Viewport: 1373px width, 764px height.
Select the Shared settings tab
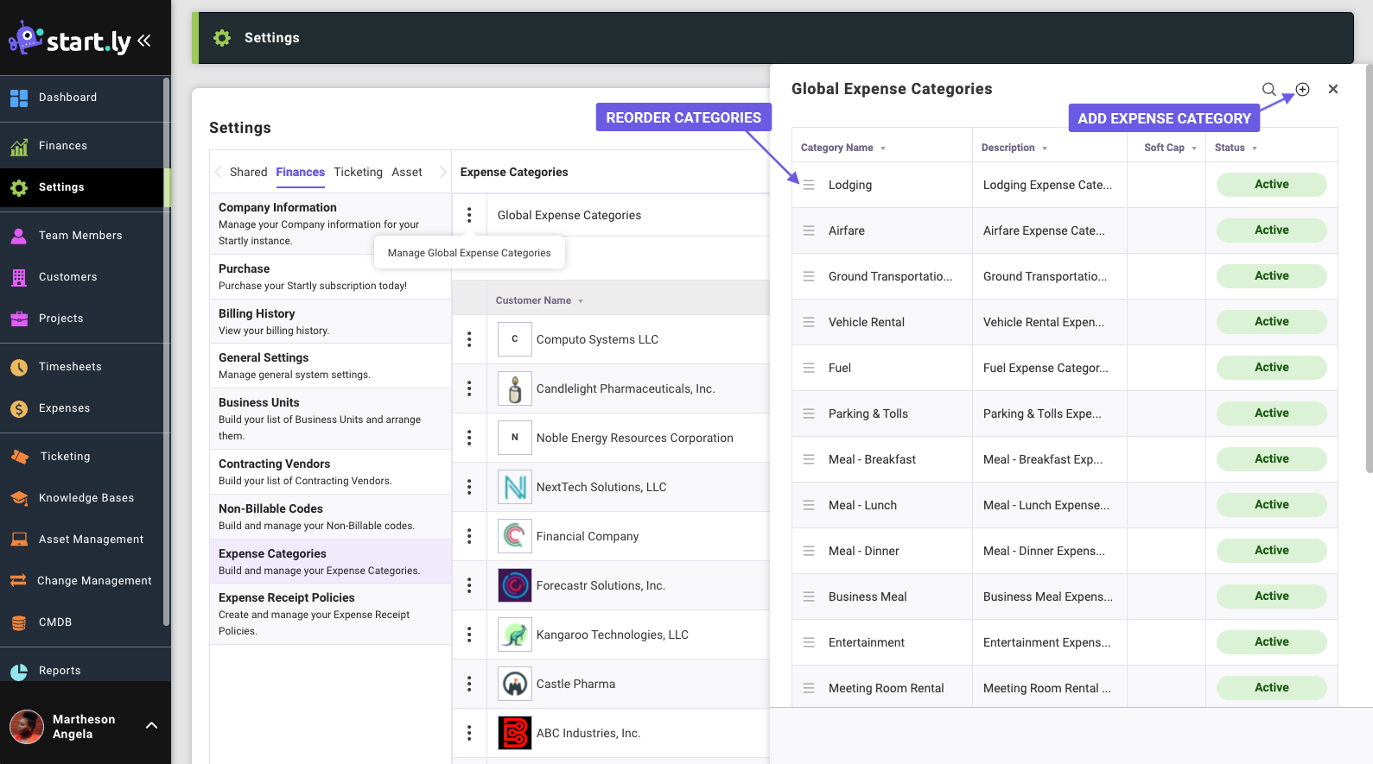[248, 172]
